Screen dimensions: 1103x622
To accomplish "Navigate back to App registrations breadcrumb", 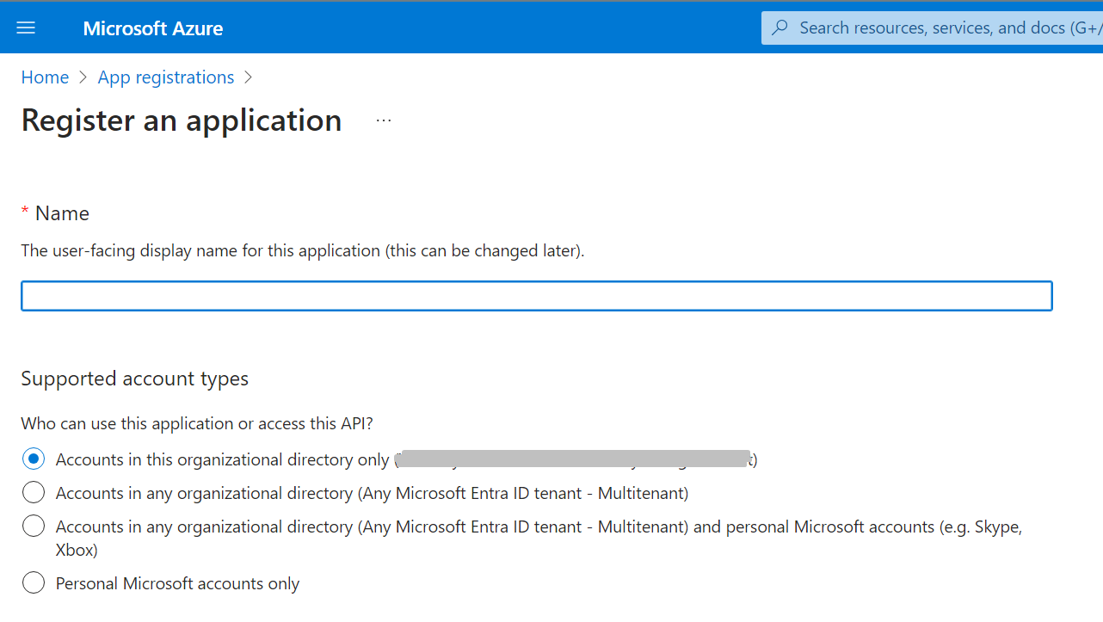I will coord(165,77).
